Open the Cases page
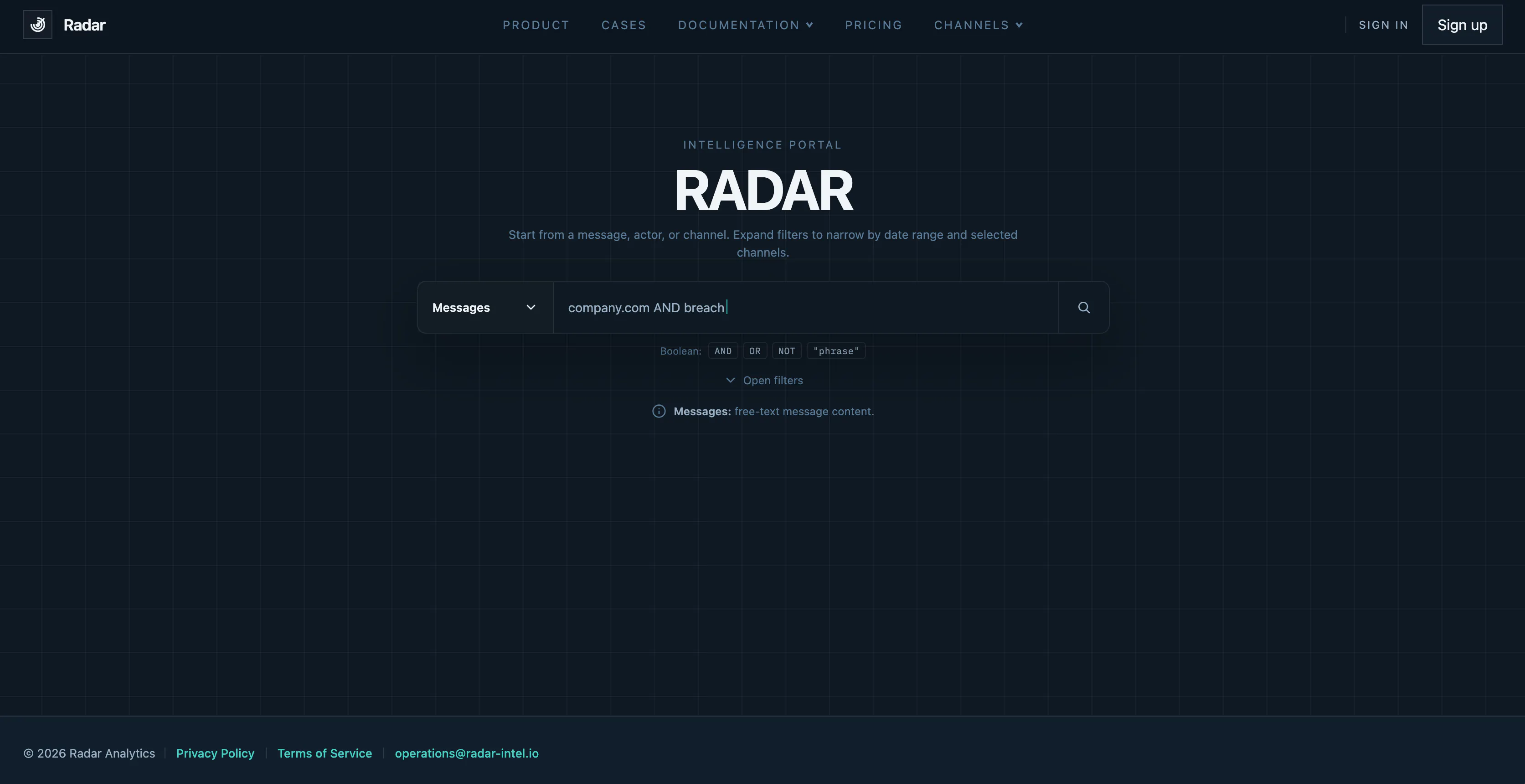 tap(623, 25)
